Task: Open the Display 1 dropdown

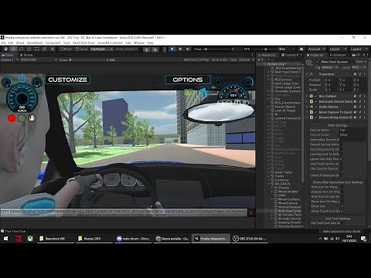Action: (9, 59)
